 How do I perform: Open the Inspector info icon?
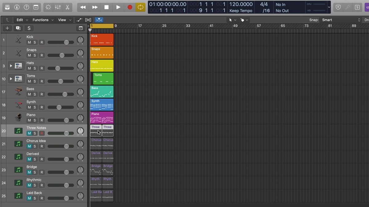tap(17, 7)
